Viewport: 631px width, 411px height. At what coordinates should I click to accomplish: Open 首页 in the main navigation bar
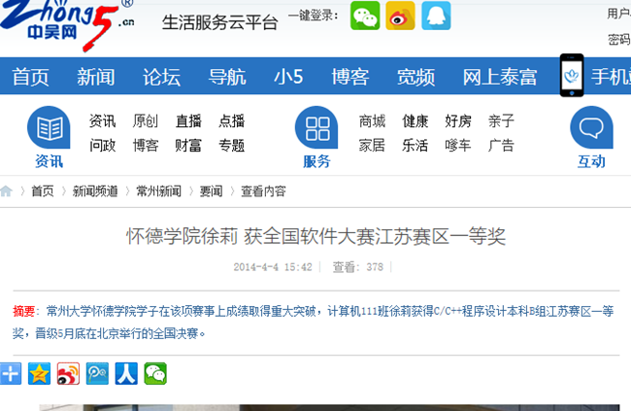(x=30, y=77)
